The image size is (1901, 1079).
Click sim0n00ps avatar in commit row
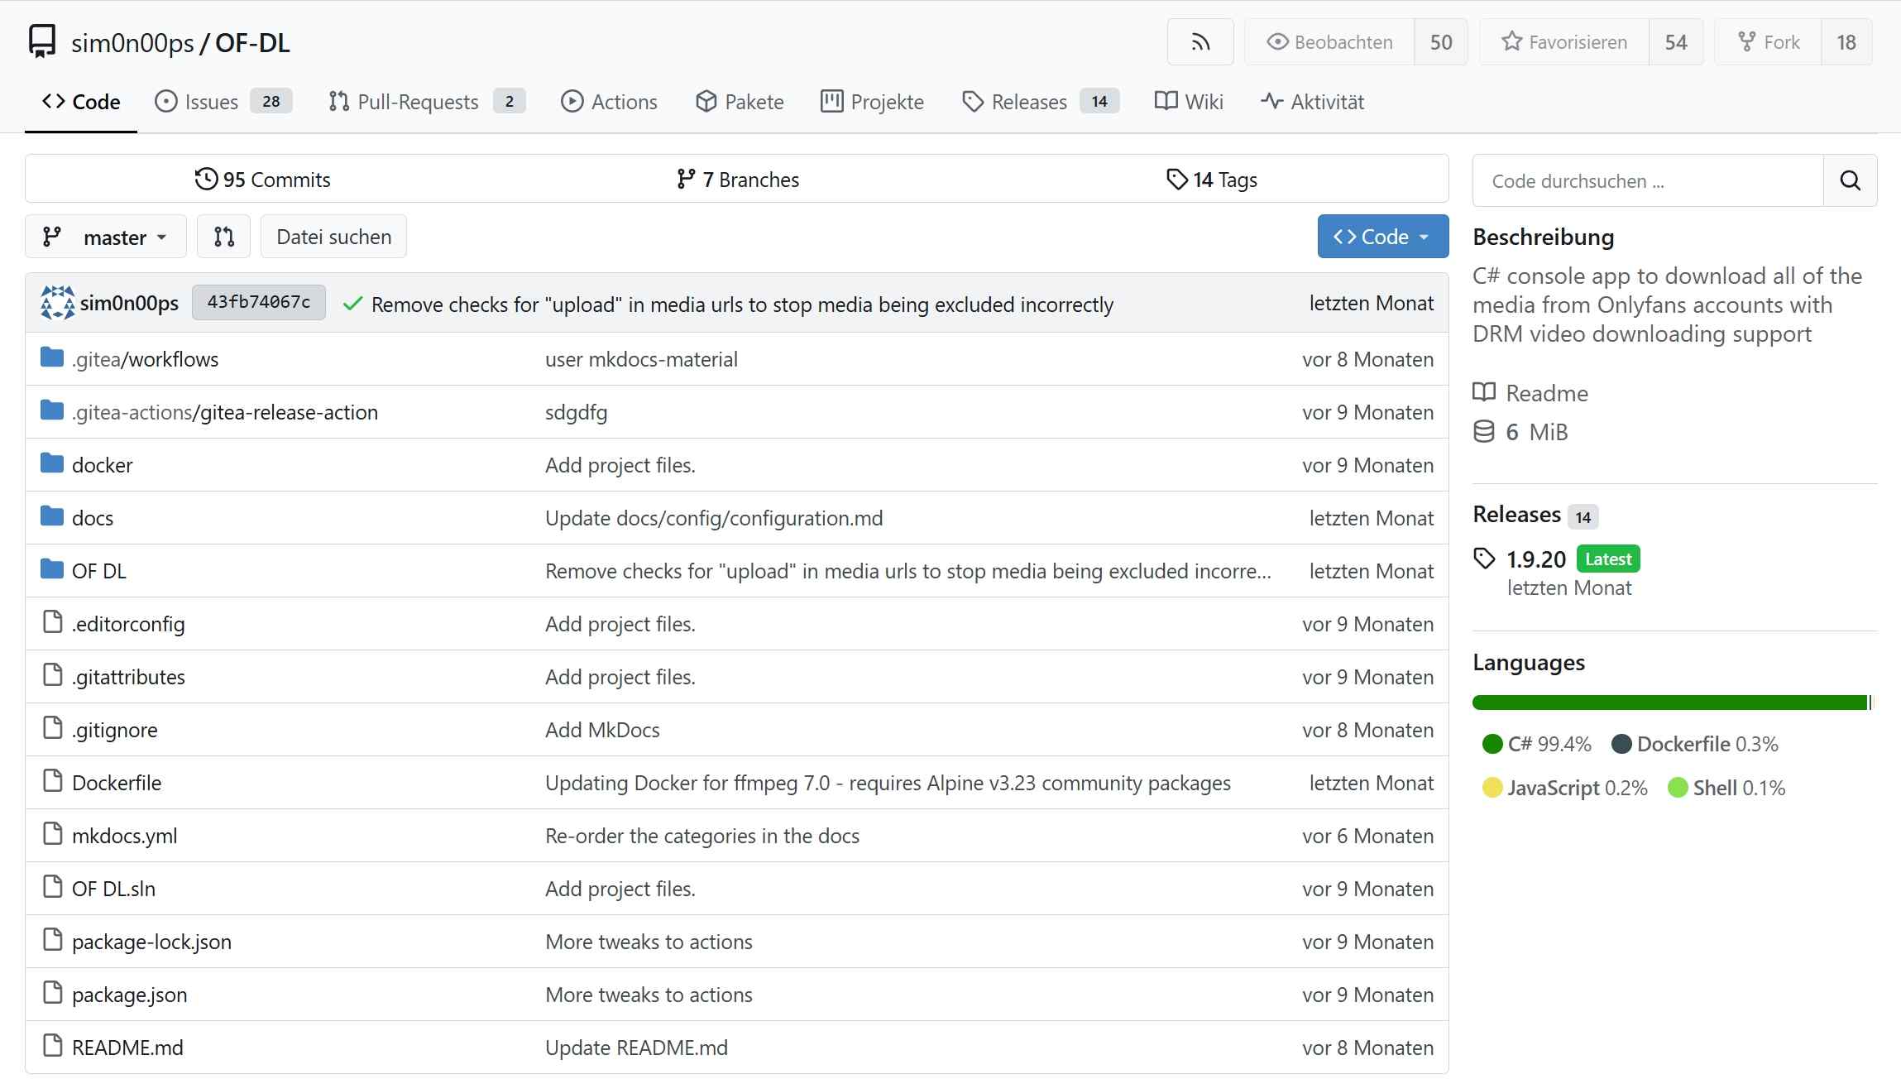tap(57, 303)
